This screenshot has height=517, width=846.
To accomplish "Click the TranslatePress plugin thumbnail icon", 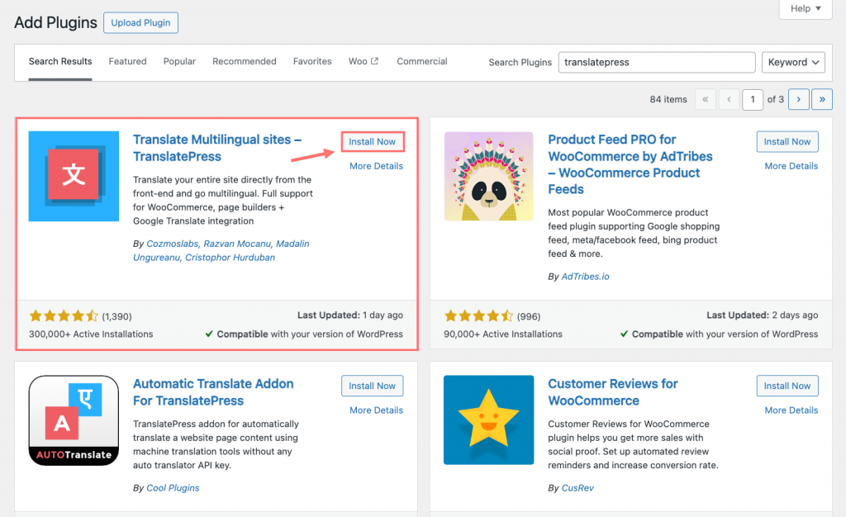I will tap(74, 176).
